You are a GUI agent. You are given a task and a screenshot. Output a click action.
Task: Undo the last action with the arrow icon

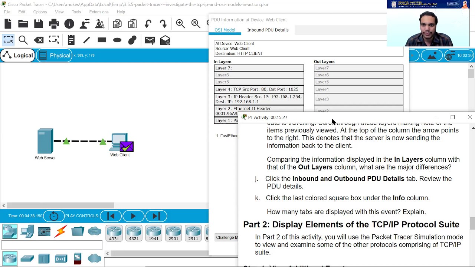(x=148, y=24)
